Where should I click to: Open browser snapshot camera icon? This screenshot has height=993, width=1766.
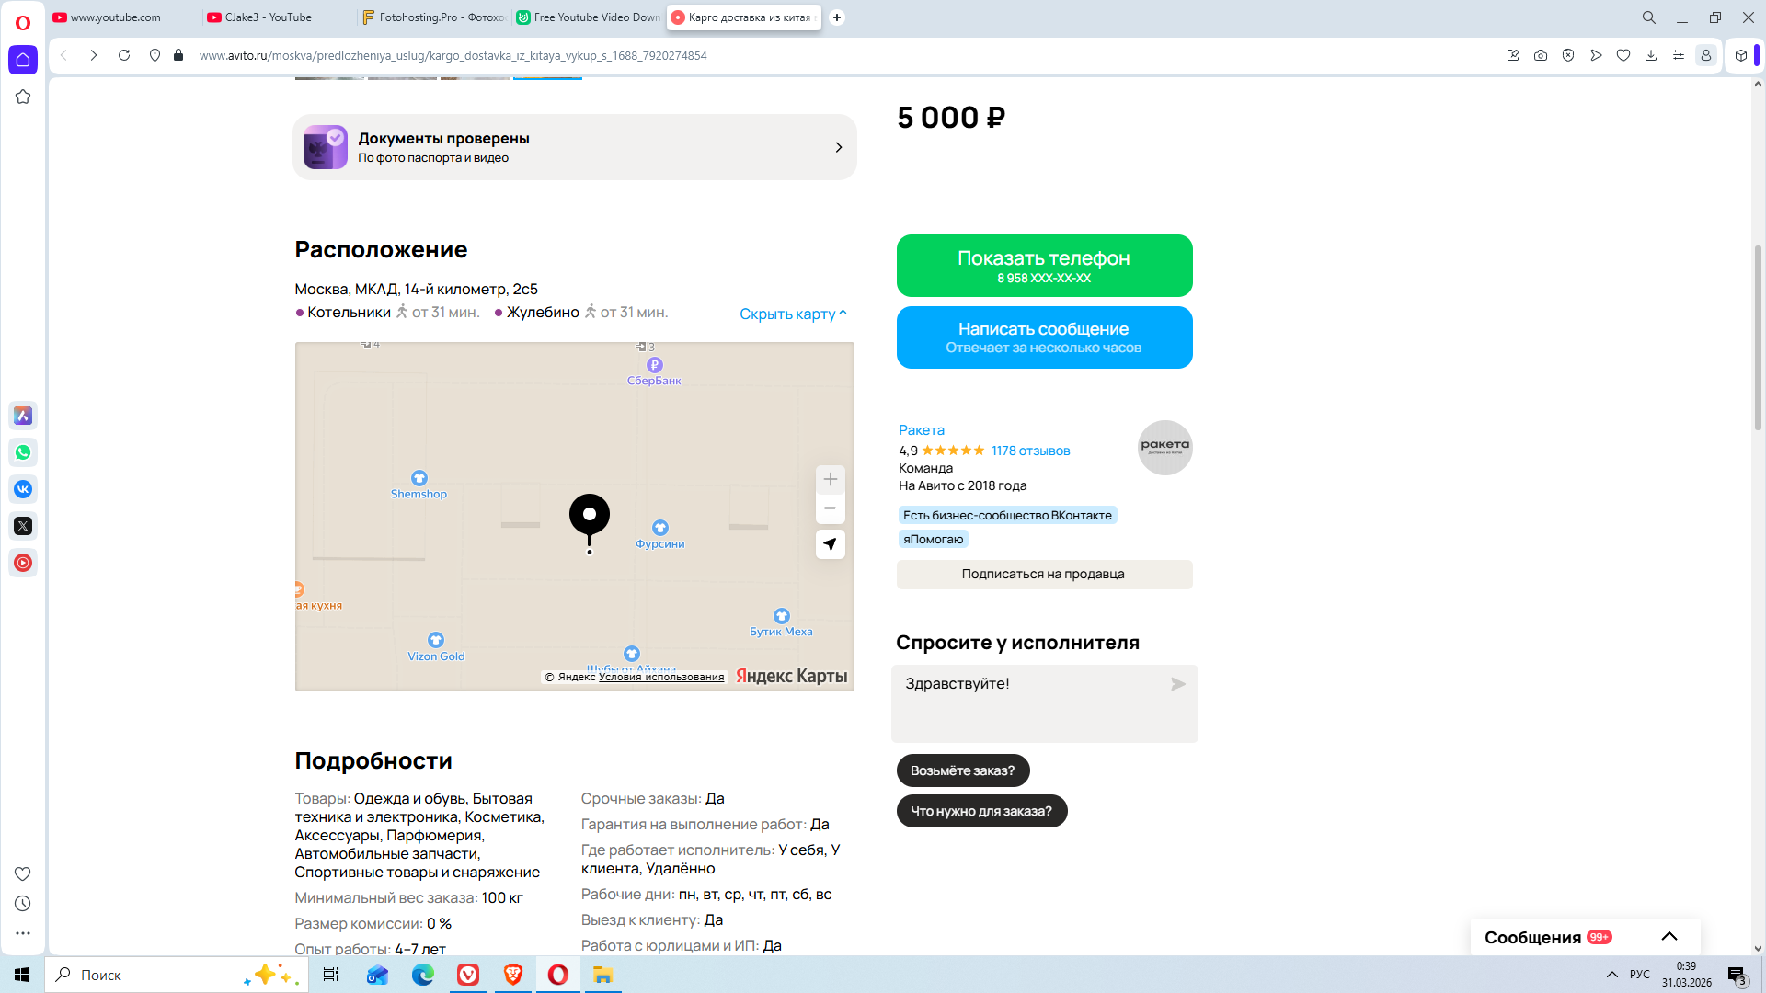1541,55
